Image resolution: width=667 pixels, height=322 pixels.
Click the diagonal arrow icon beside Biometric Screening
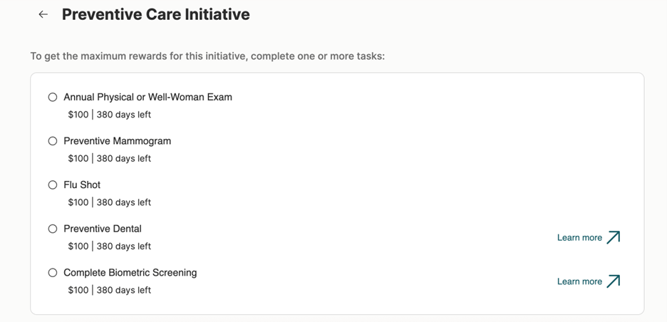pyautogui.click(x=614, y=281)
